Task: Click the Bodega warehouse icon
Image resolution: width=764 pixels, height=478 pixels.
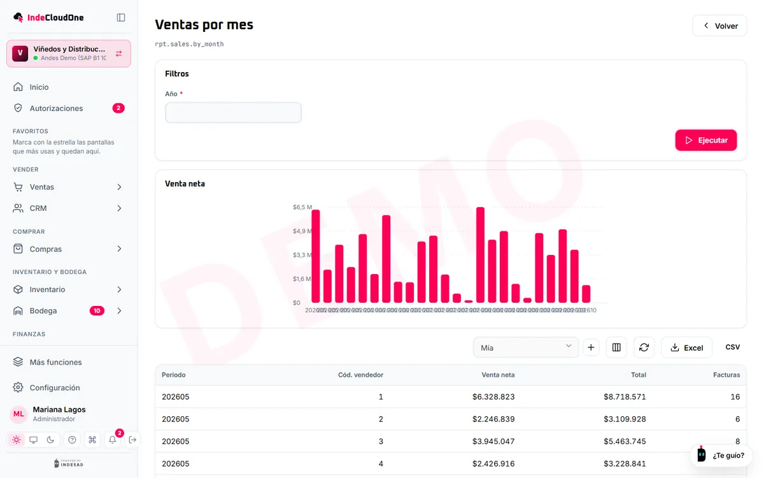Action: click(18, 311)
